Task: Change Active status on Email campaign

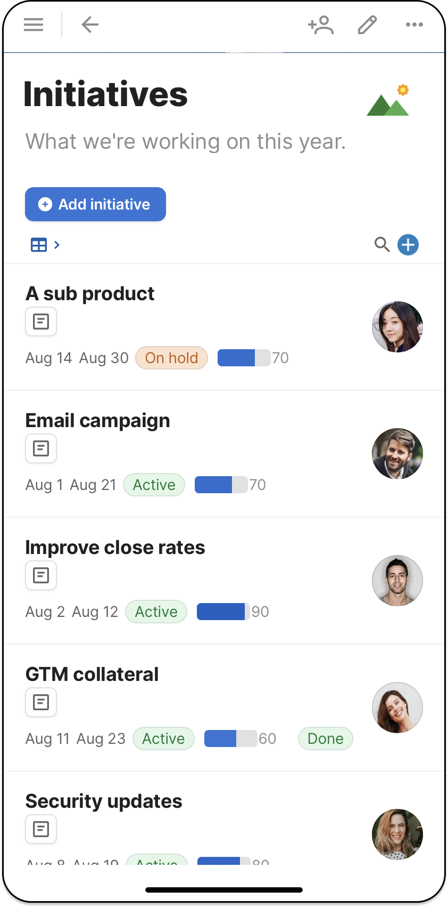Action: (154, 485)
